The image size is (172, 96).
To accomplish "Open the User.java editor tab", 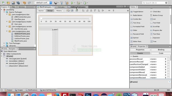I will tap(61, 7).
